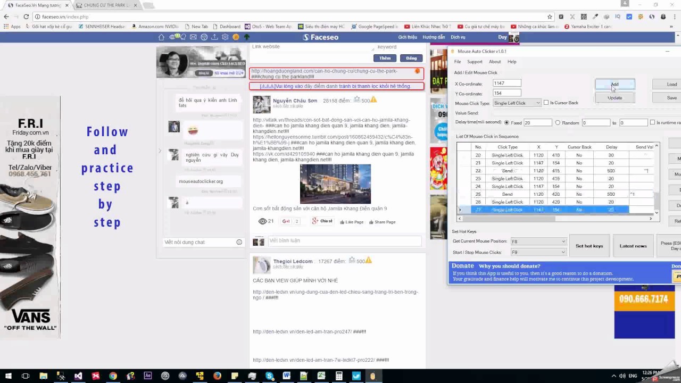Click the QR code extension icon
This screenshot has width=681, height=383.
pos(584,16)
